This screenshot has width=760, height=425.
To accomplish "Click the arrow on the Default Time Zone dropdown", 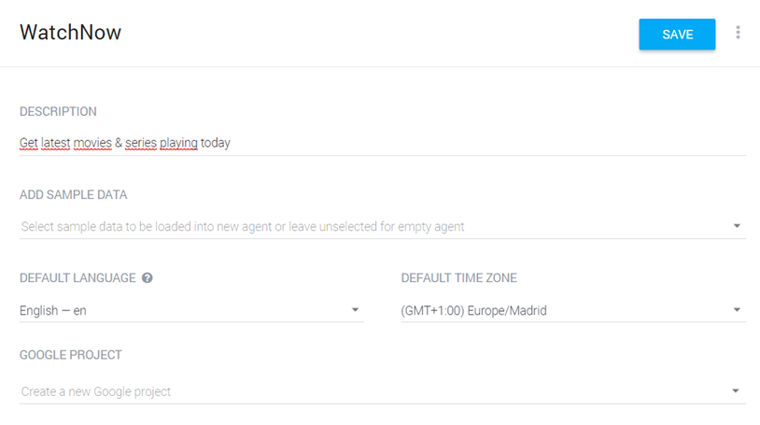I will 736,310.
